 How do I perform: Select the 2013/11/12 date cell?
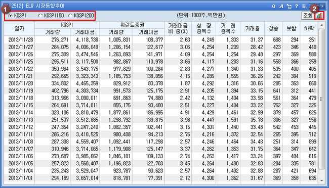click(21, 127)
